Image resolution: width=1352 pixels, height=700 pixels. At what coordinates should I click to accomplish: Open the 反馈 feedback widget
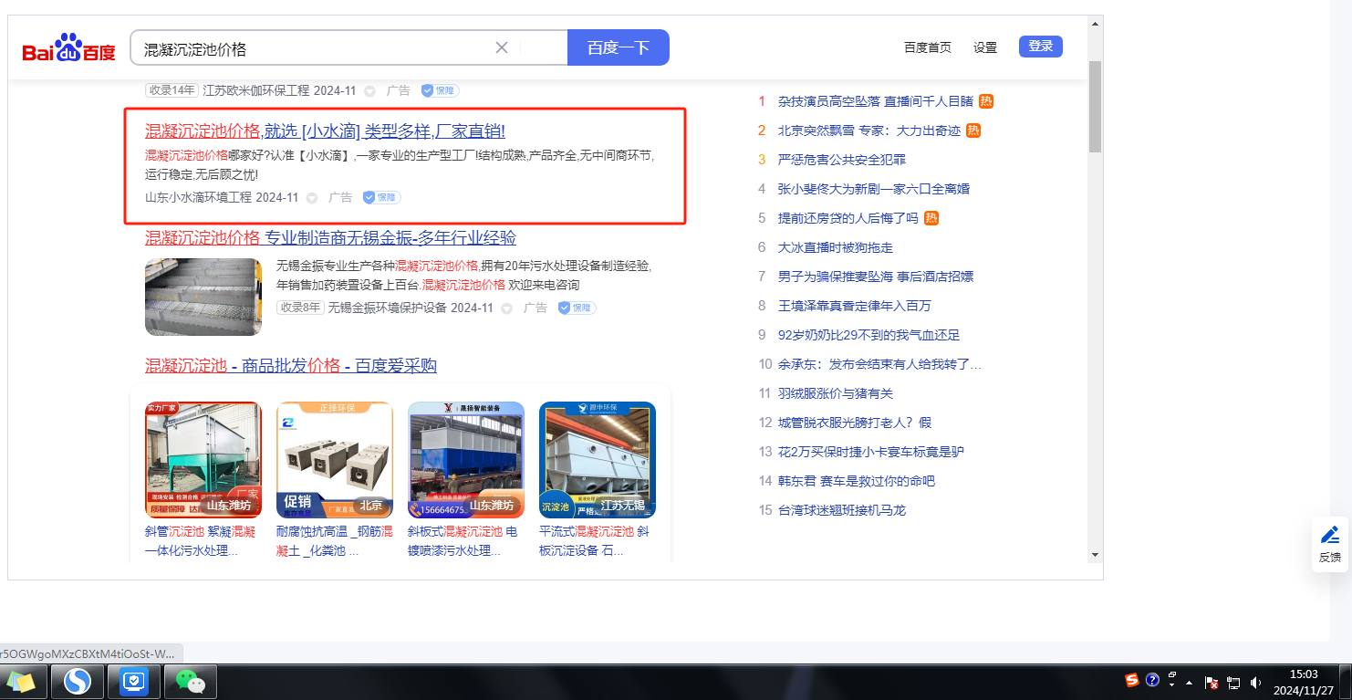[1330, 544]
